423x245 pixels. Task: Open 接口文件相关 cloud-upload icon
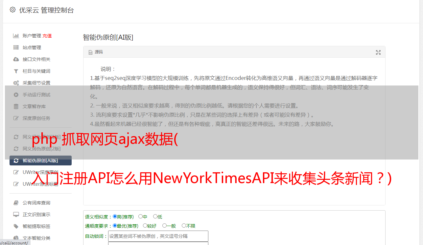(x=16, y=59)
